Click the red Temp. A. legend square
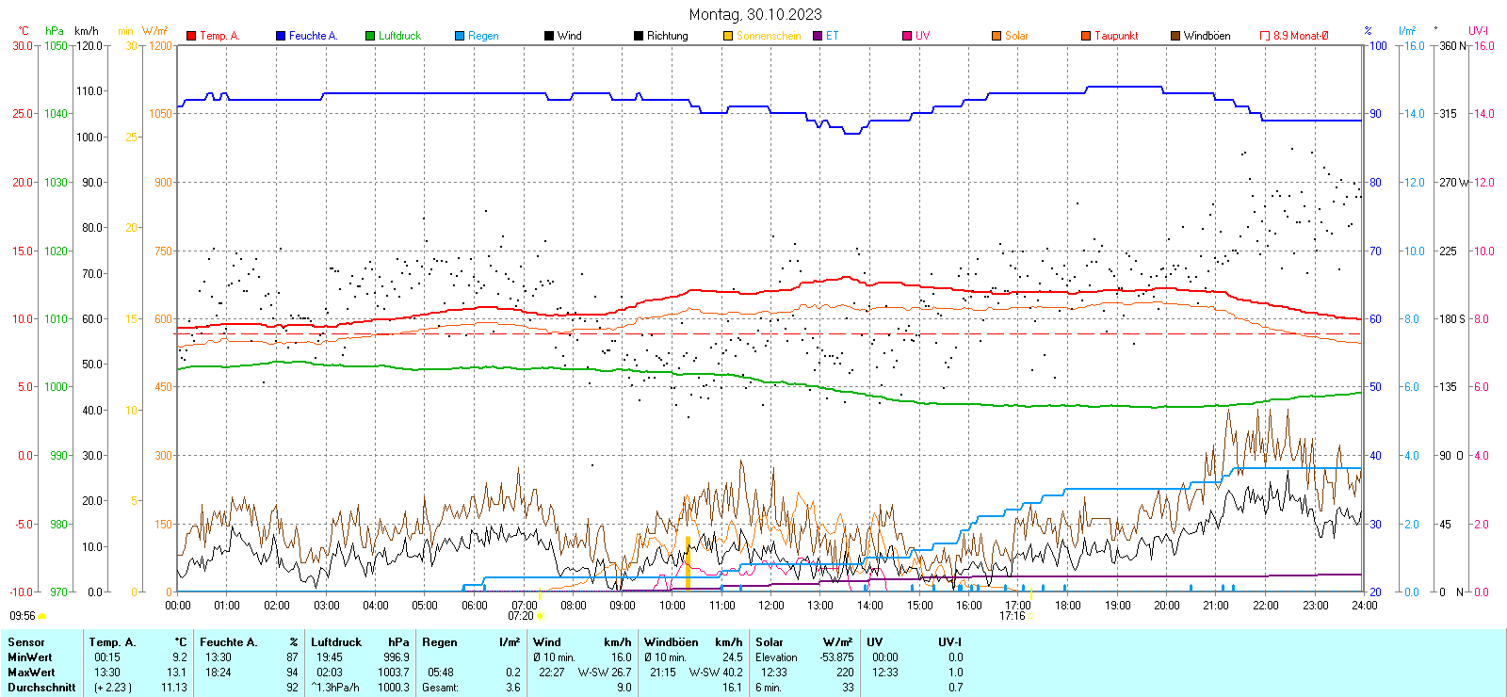 pos(191,36)
